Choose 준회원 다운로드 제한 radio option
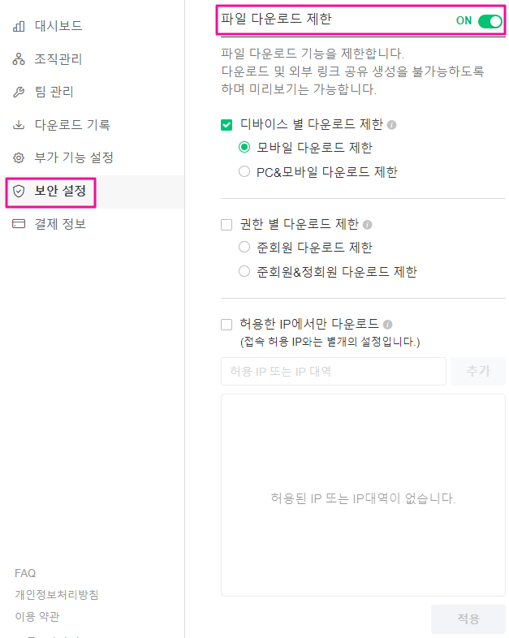The image size is (509, 638). 244,248
